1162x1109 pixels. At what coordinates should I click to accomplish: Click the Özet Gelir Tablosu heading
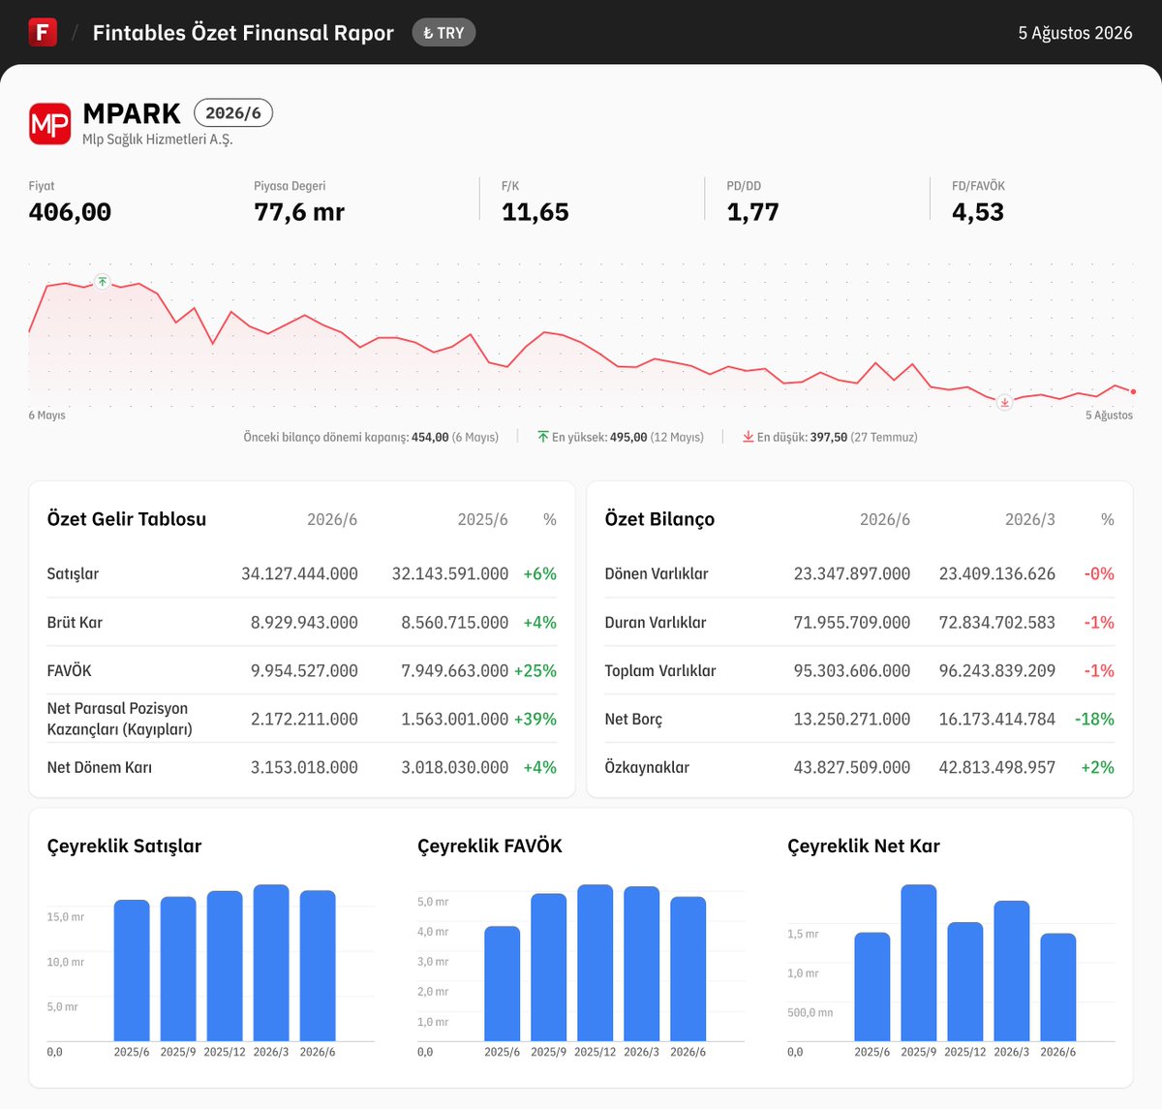pos(127,519)
